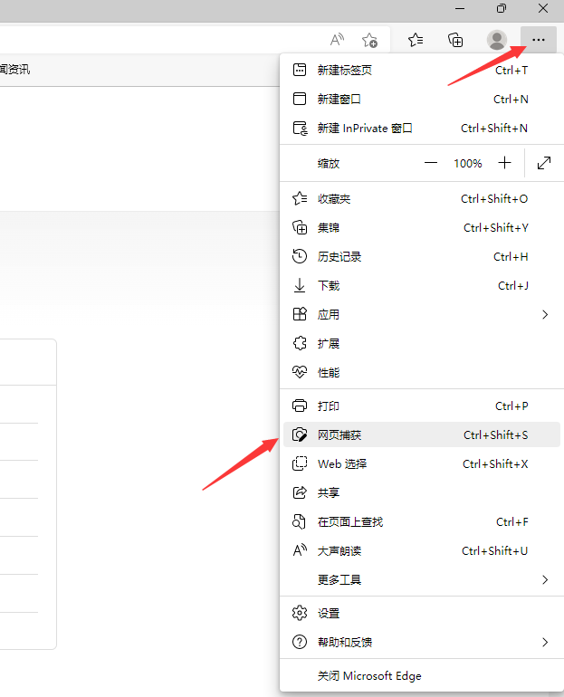This screenshot has height=697, width=564.
Task: Open the Favorites star toolbar icon
Action: pos(416,40)
